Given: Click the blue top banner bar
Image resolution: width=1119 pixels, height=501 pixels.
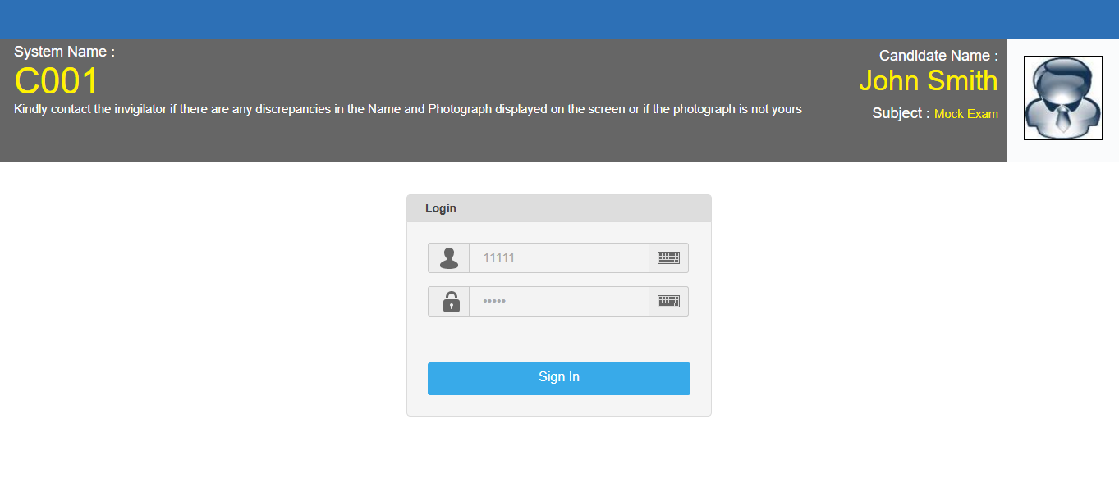Looking at the screenshot, I should click(558, 19).
